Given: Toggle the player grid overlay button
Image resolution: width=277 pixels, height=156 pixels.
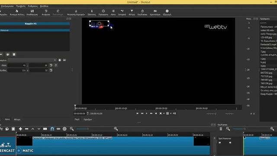Looking at the screenshot, I should [x=167, y=114].
